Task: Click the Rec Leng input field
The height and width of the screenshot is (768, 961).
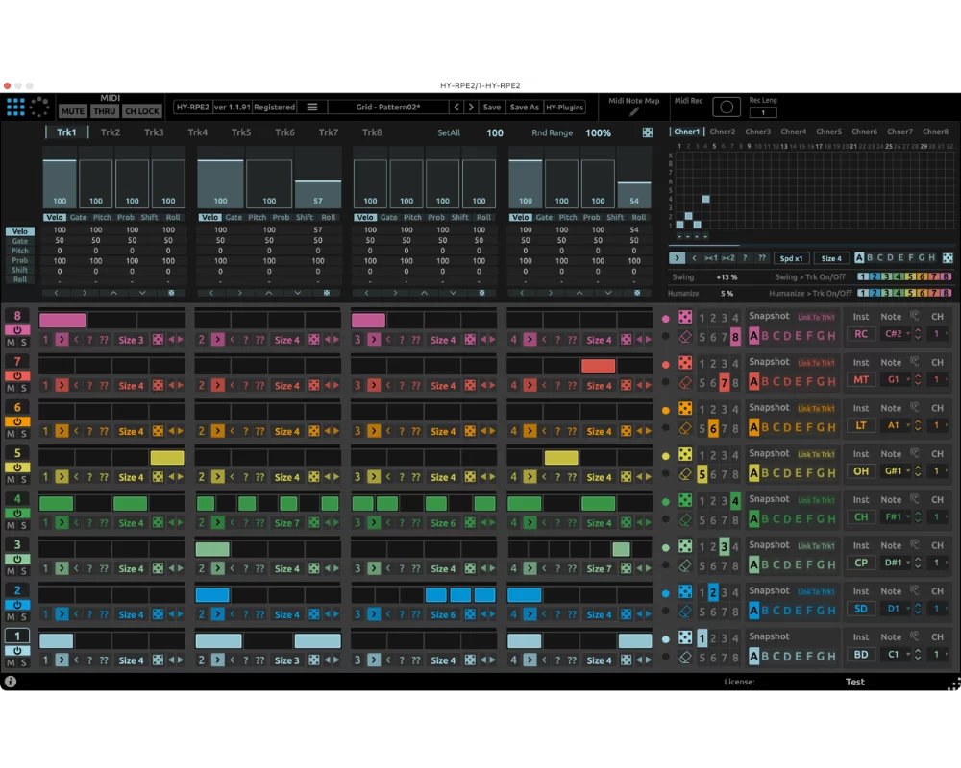Action: 763,112
